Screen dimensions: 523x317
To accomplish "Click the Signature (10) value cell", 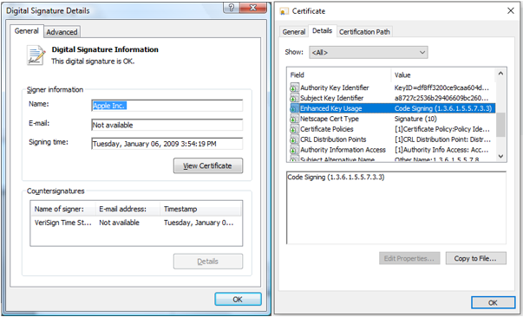I will coord(415,119).
